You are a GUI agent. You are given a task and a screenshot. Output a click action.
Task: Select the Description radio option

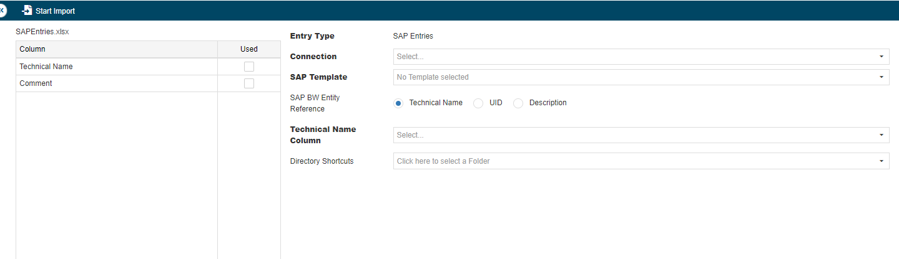[x=518, y=103]
